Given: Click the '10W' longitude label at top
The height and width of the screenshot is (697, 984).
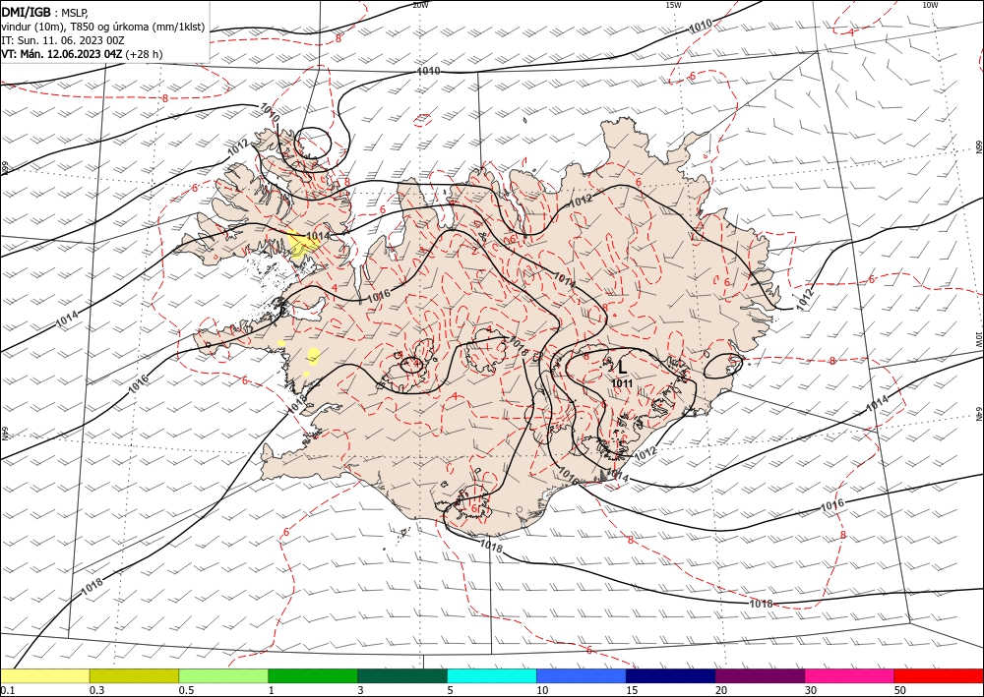Looking at the screenshot, I should [x=930, y=5].
